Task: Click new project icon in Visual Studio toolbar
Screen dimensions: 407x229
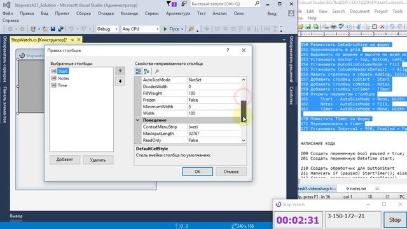Action: 33,29
